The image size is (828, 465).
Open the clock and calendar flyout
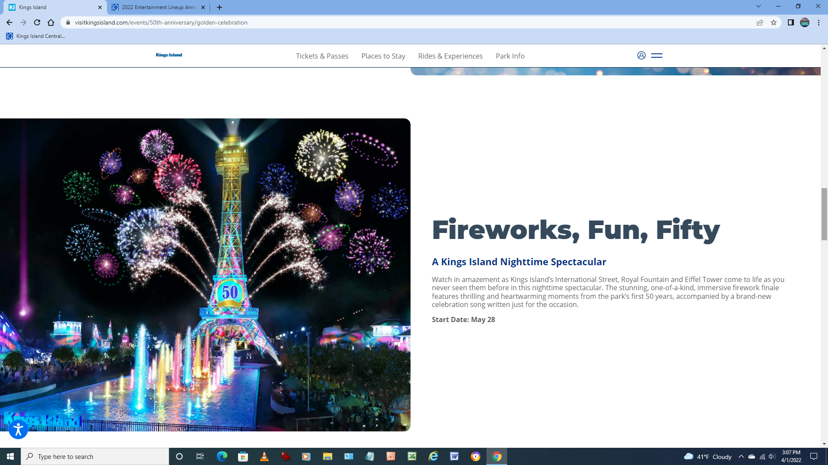(791, 456)
